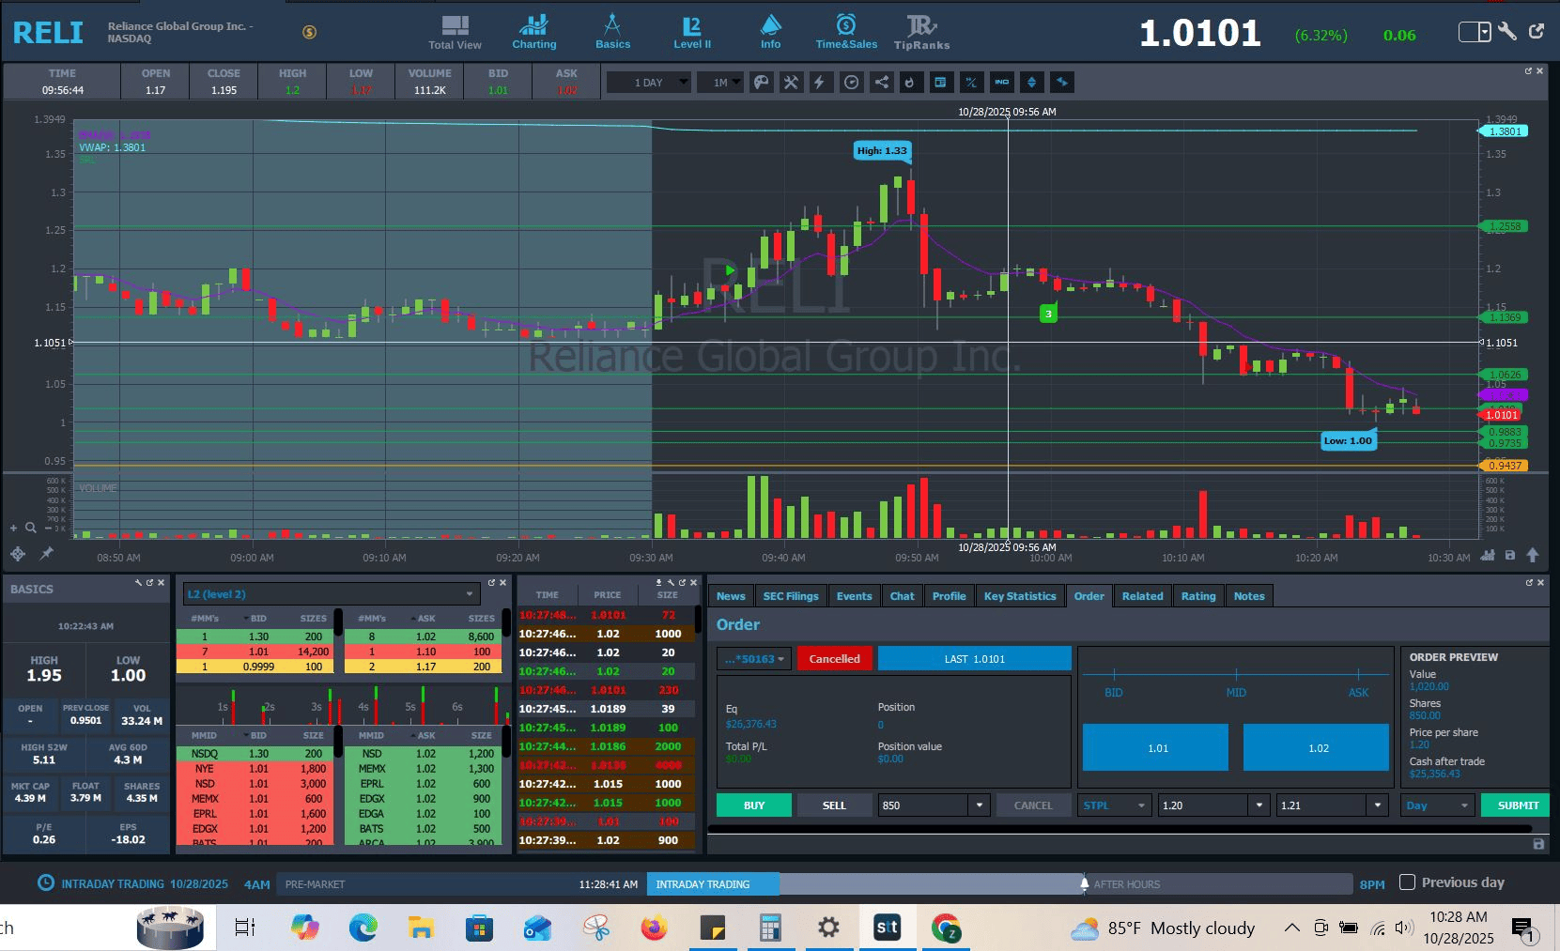This screenshot has width=1560, height=951.
Task: Open the L2 (level 2) dropdown
Action: tap(332, 594)
